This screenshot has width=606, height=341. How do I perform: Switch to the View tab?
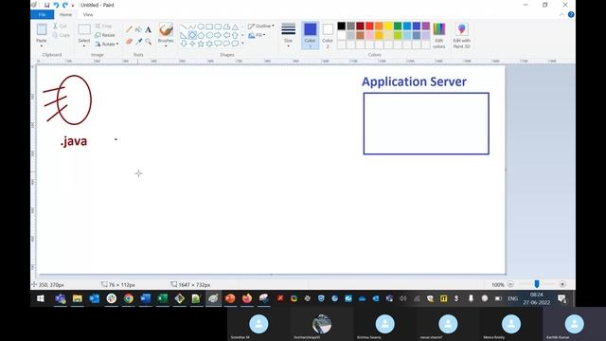tap(88, 15)
